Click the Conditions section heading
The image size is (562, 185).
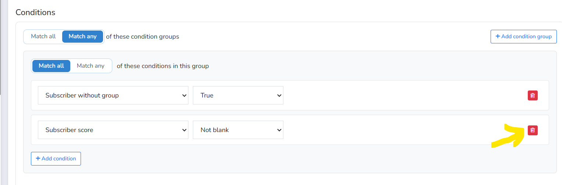coord(35,12)
